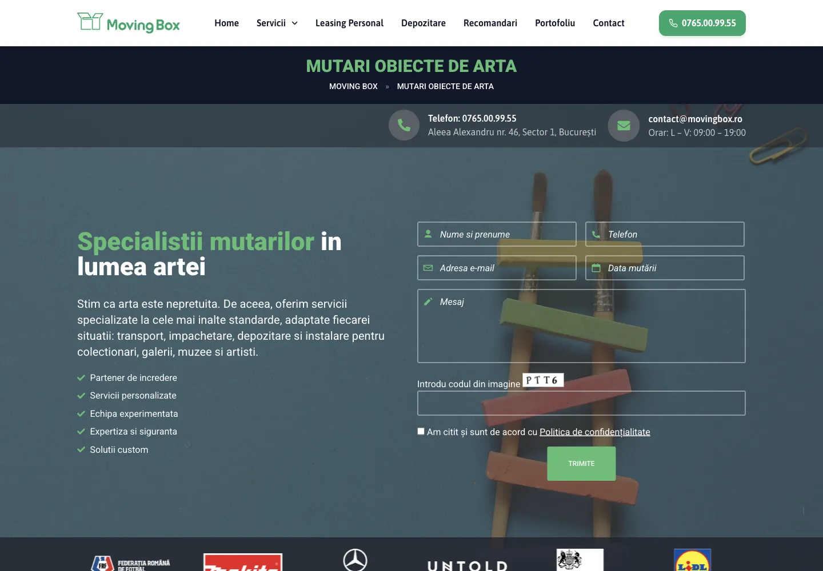Go to the Contact page
The width and height of the screenshot is (823, 571).
pyautogui.click(x=609, y=23)
